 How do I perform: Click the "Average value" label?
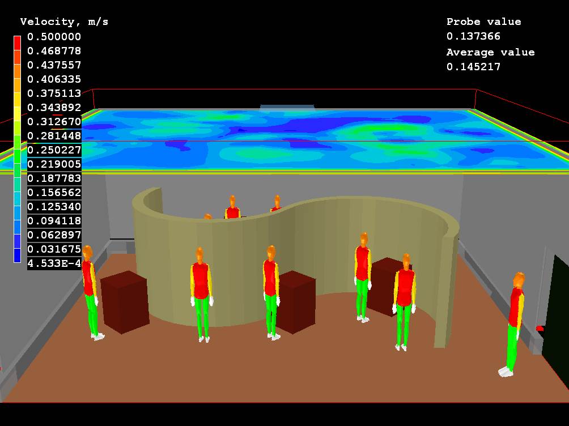(491, 52)
